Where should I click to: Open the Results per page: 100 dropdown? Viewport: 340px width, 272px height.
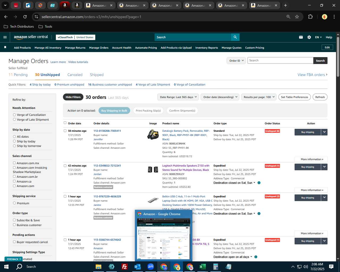(x=259, y=97)
